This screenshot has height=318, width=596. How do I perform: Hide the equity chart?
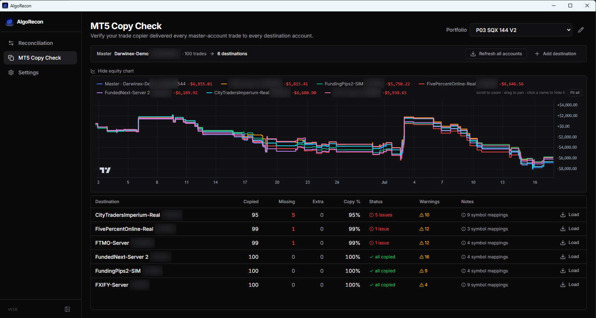coord(112,71)
